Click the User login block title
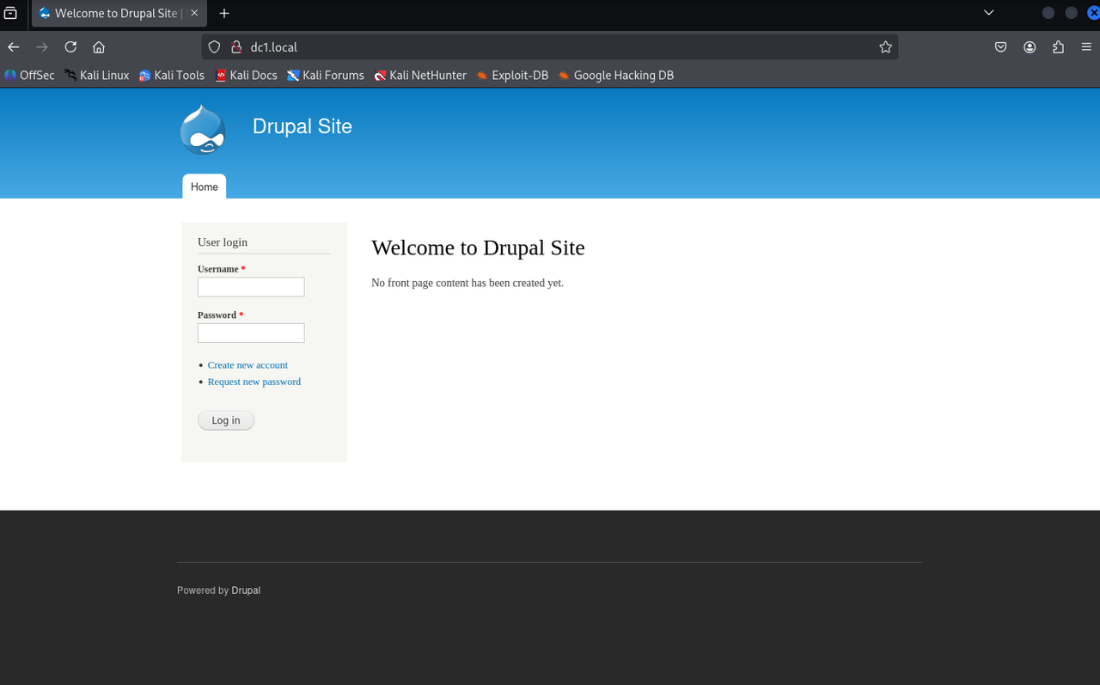Screen dimensions: 1100x685 [223, 242]
